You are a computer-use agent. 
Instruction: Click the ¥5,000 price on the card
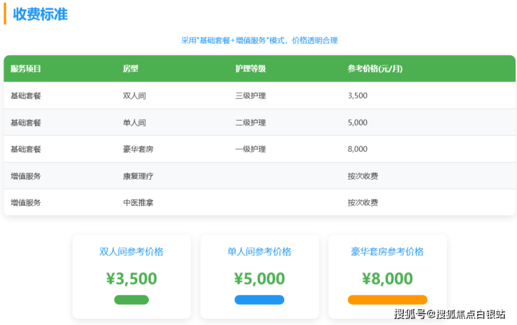coord(259,278)
